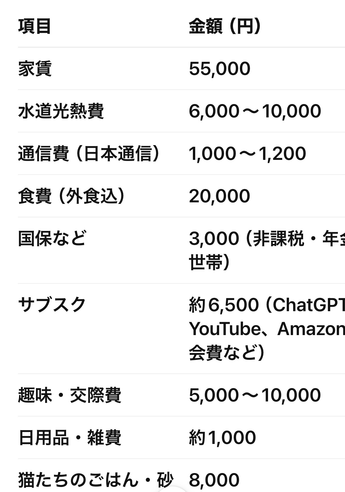Tap the 約6,500 subscription amount text
This screenshot has height=492, width=345.
coord(224,305)
